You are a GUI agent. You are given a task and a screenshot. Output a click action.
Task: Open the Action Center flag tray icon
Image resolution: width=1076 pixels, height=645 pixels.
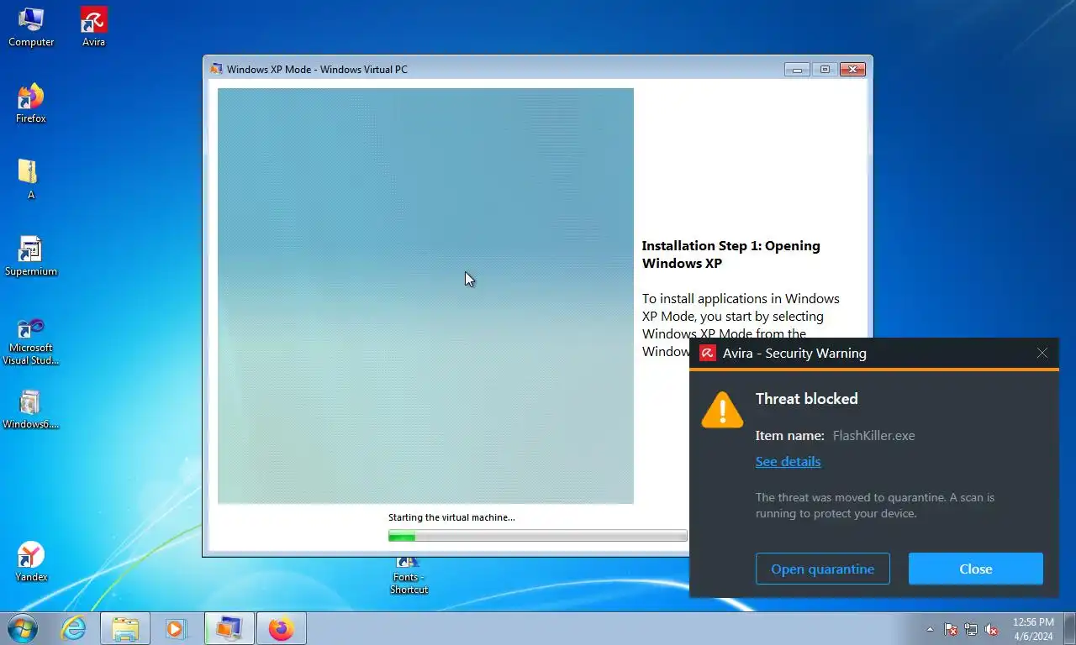pos(951,629)
